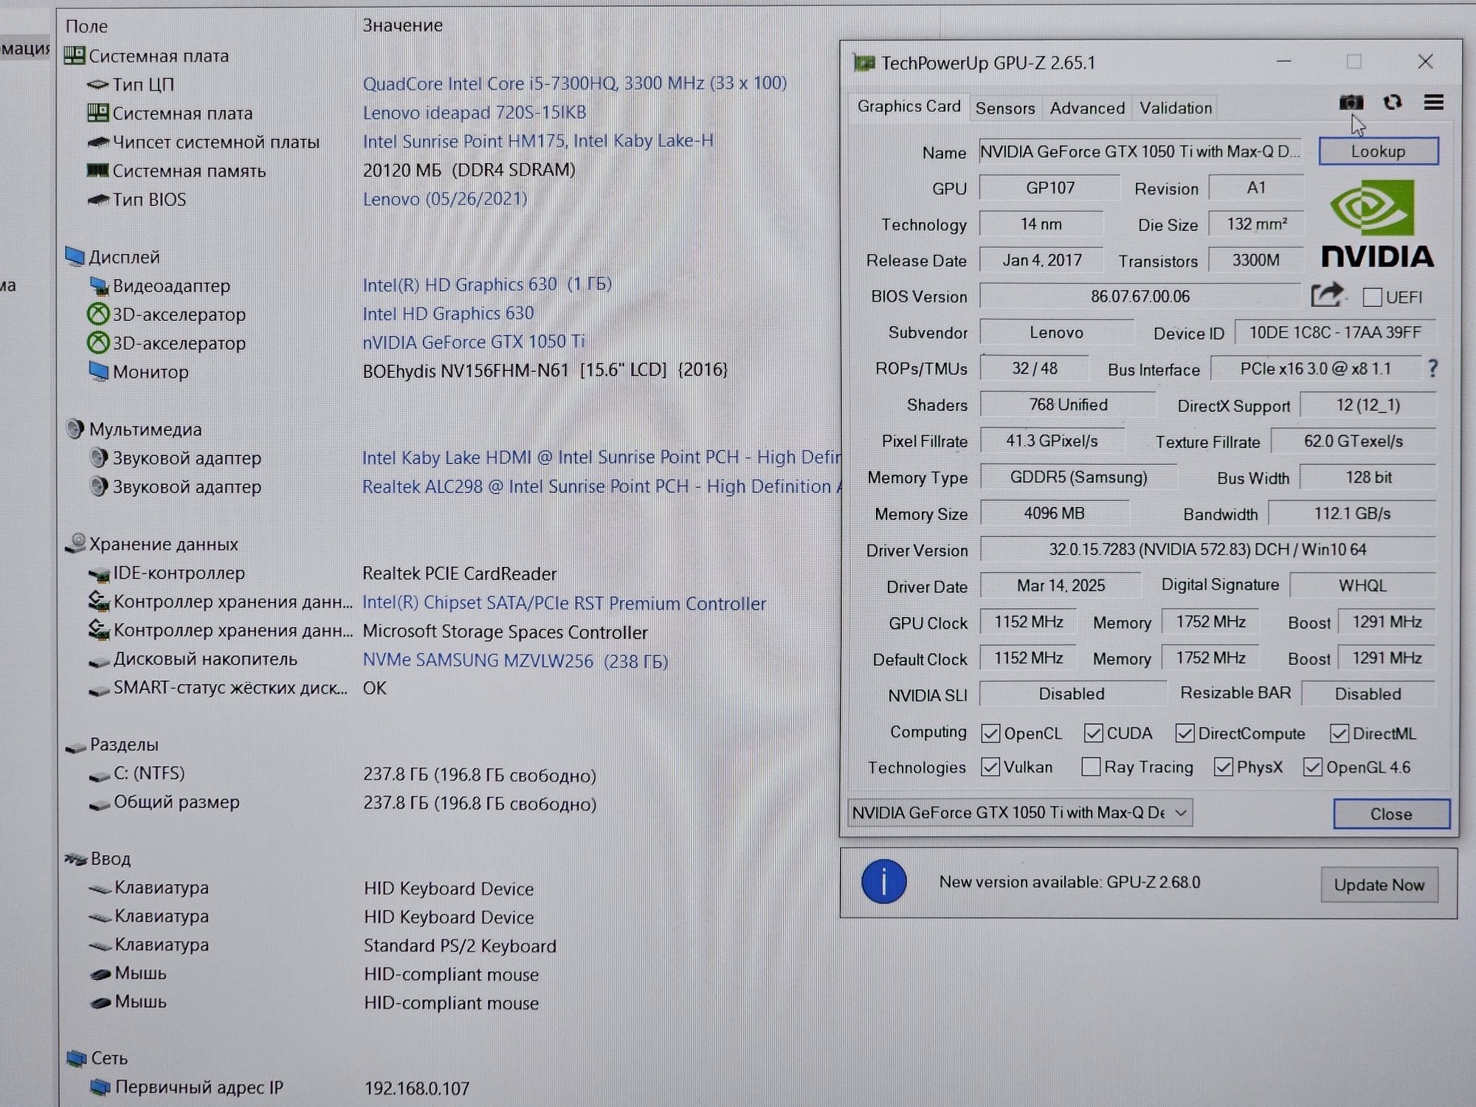Switch to the Graphics Card tab
The width and height of the screenshot is (1476, 1107).
[x=908, y=106]
